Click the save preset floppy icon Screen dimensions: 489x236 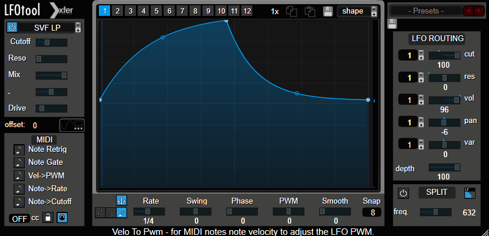pos(392,24)
